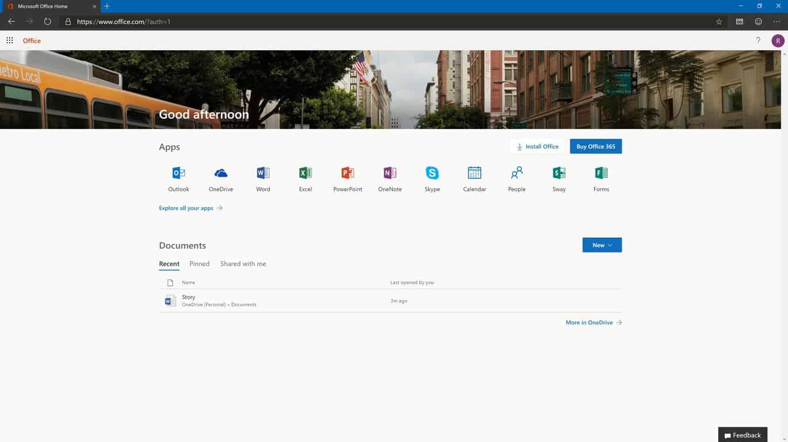The width and height of the screenshot is (788, 442).
Task: Click the browser address bar URL
Action: click(x=124, y=22)
